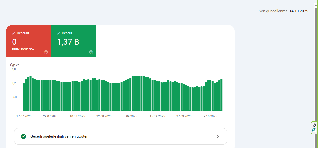Click the vertical scrollbar thumb
Screen dimensions: 318x148
pos(316,75)
